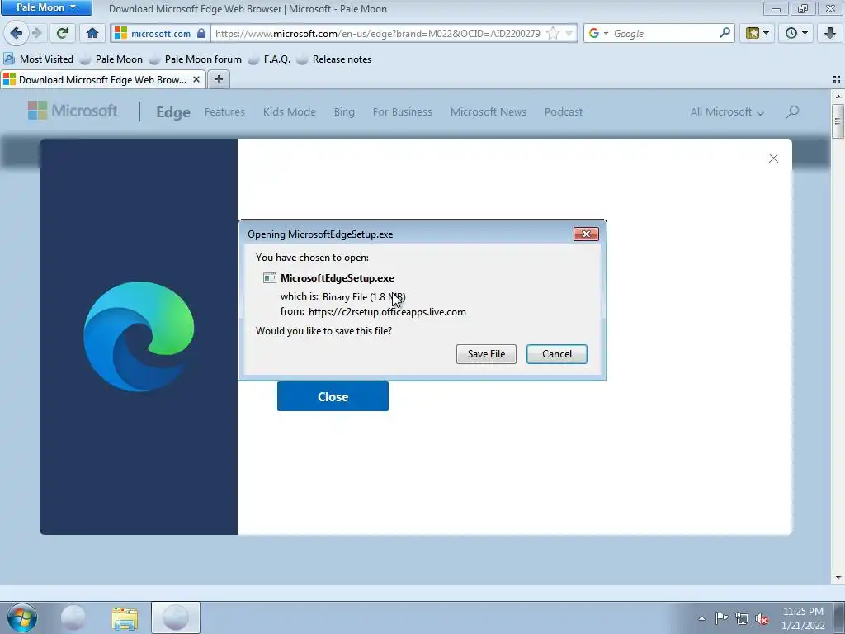Open Pale Moon forum bookmark

click(x=196, y=59)
